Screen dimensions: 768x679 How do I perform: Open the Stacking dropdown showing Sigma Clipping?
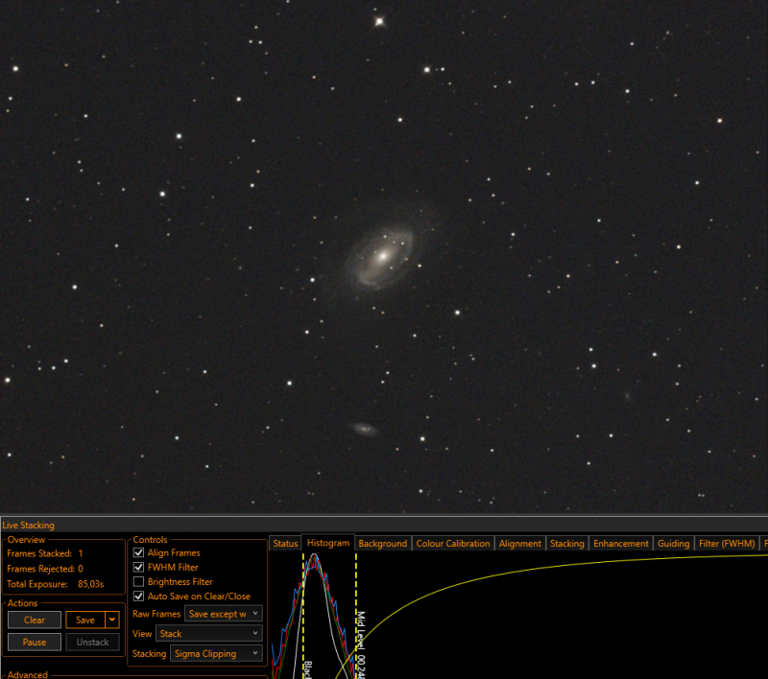point(216,653)
